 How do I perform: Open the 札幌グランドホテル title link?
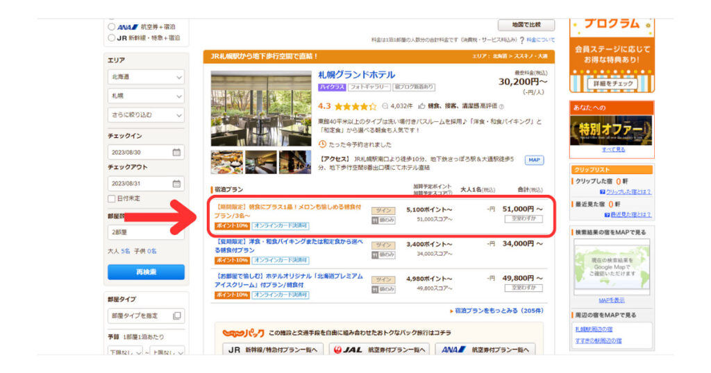point(356,75)
